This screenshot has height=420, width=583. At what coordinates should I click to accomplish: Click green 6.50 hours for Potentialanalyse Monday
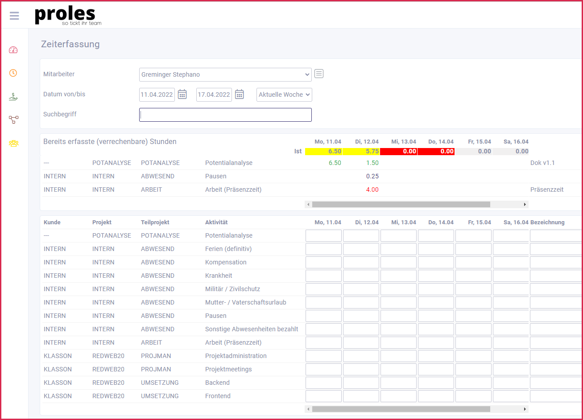(x=335, y=163)
